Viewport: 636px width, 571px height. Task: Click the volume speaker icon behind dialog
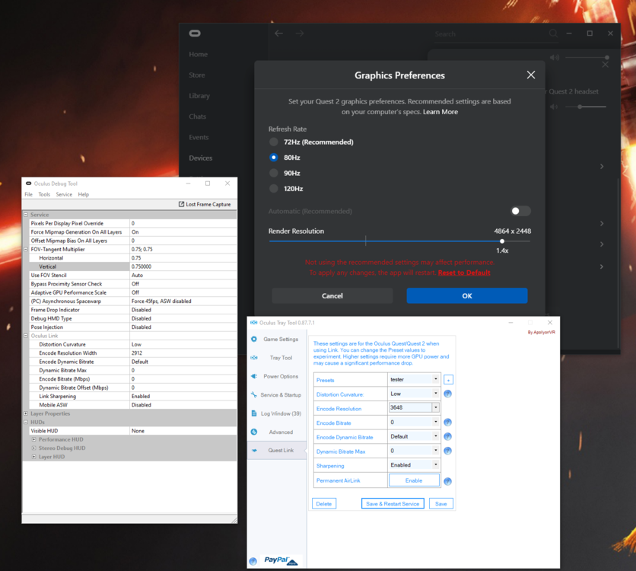pos(554,58)
